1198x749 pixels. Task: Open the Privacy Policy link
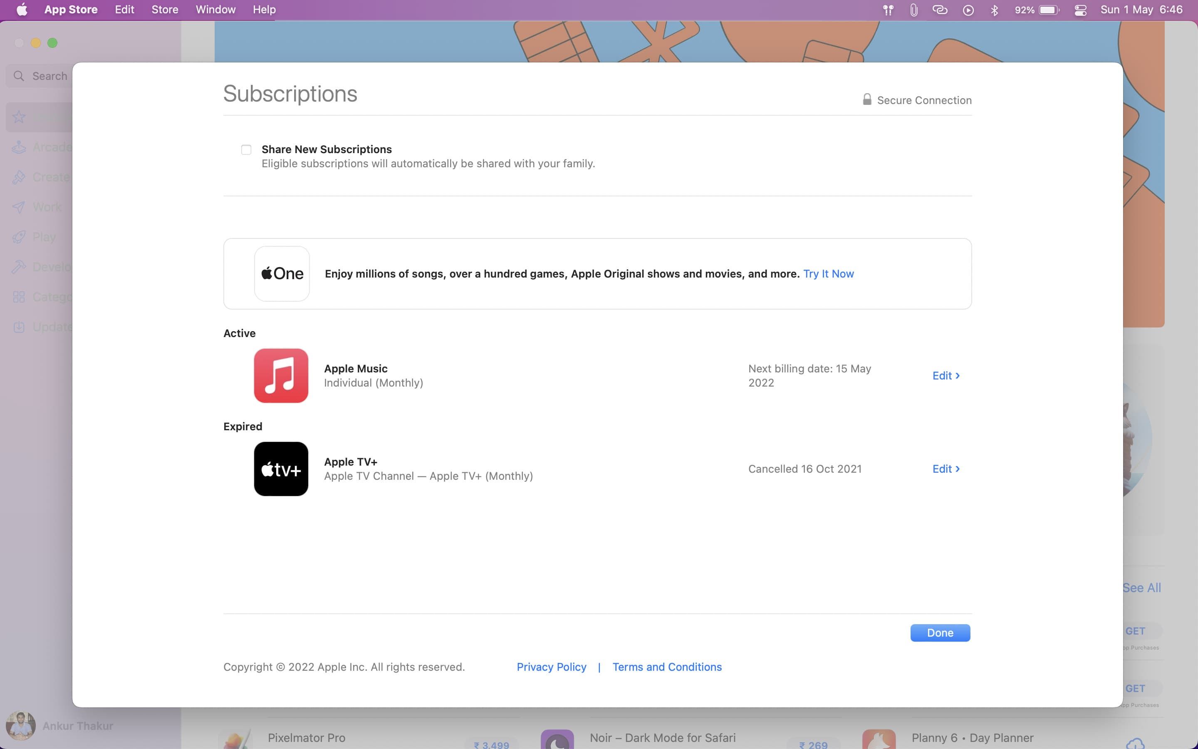point(552,667)
